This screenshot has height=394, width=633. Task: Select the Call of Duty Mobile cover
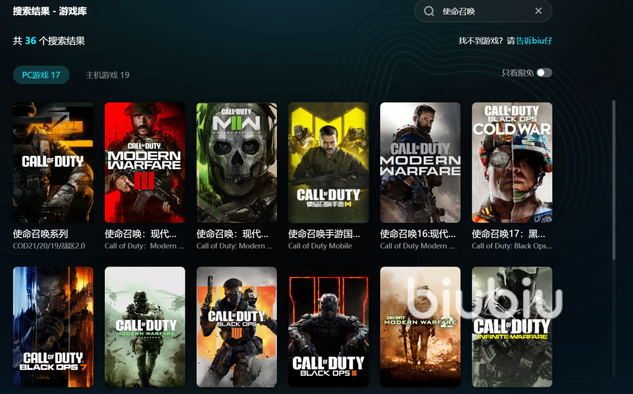coord(328,162)
